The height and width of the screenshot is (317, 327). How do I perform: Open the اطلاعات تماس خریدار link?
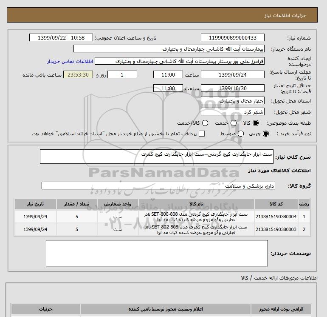(70, 61)
